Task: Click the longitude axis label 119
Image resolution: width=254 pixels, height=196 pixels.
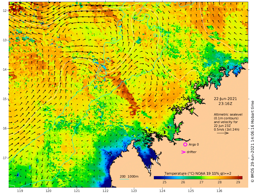Action: [20, 191]
